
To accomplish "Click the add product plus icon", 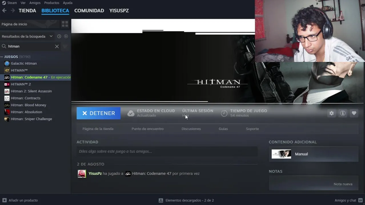I will [x=4, y=200].
